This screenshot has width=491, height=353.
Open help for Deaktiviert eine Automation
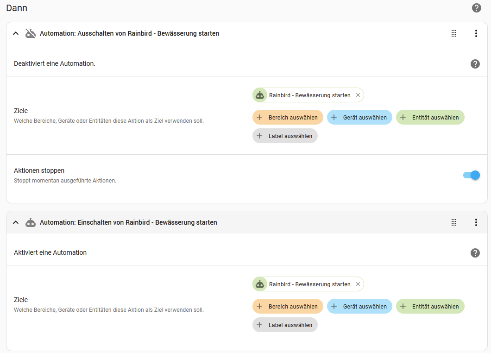point(475,64)
